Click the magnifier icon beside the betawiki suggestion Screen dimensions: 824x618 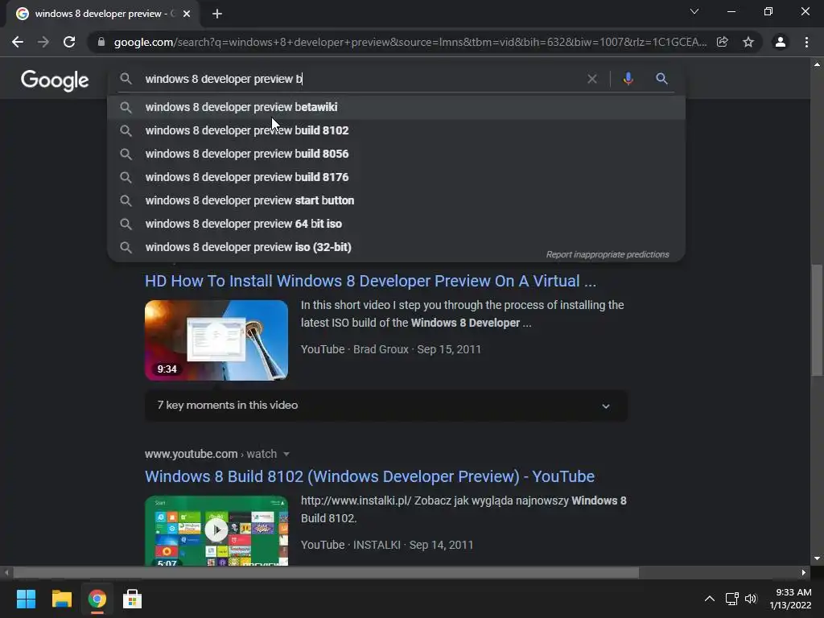click(126, 107)
